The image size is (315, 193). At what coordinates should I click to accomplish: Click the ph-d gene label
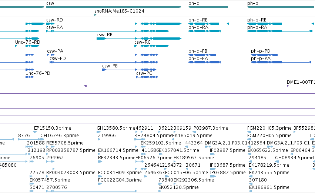(x=194, y=3)
